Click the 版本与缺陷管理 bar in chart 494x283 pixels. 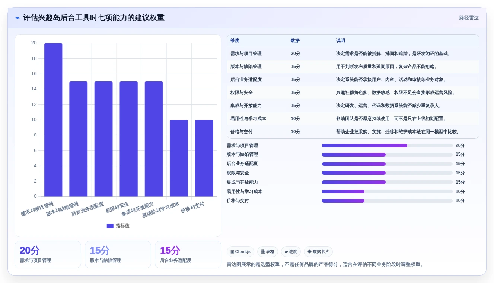(x=78, y=139)
